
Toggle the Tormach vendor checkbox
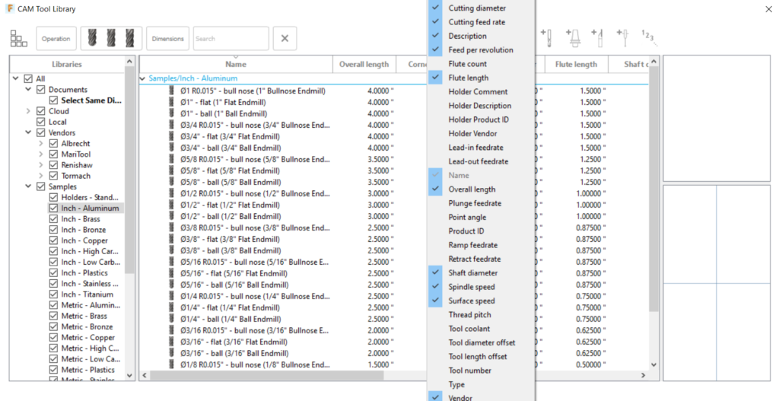point(54,176)
